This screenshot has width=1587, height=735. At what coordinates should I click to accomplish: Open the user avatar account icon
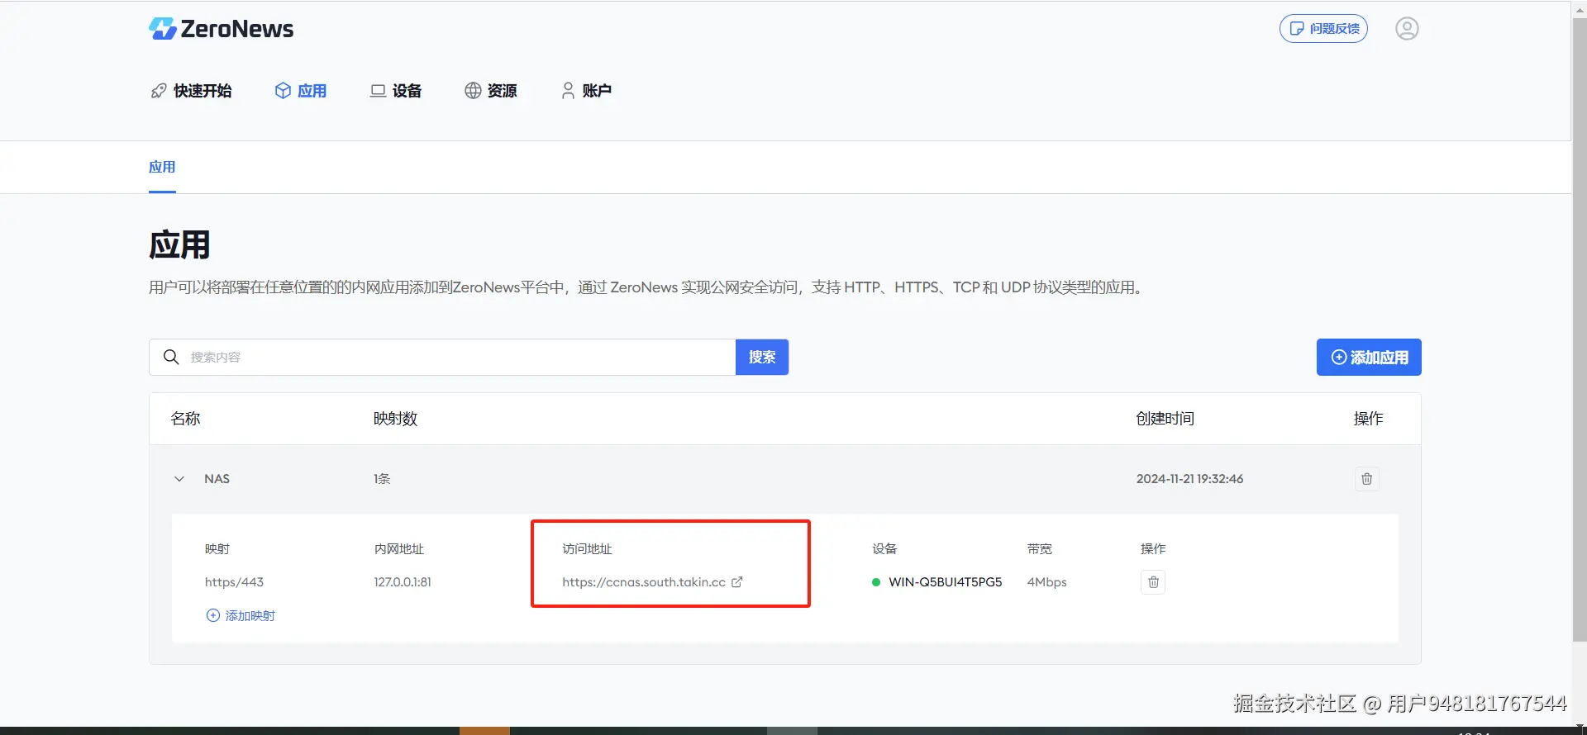1407,29
